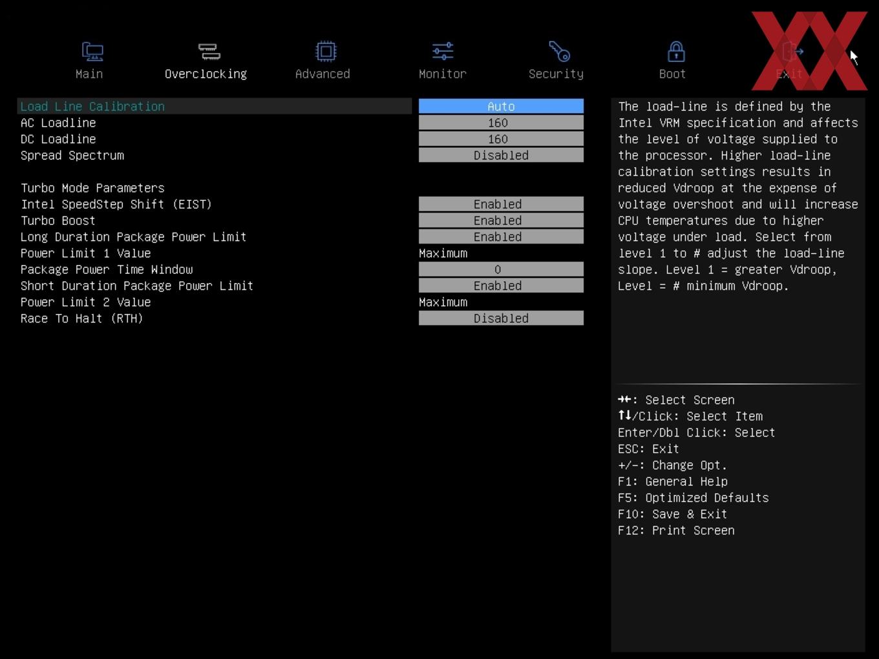Edit the AC Loadline value 160

tap(501, 123)
